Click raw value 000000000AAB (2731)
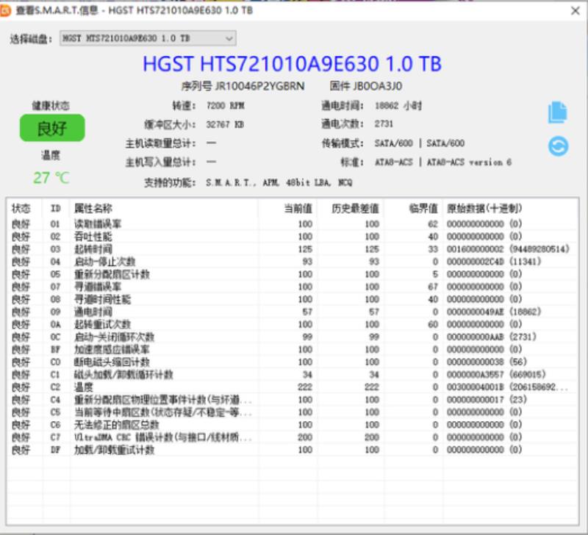 (491, 337)
